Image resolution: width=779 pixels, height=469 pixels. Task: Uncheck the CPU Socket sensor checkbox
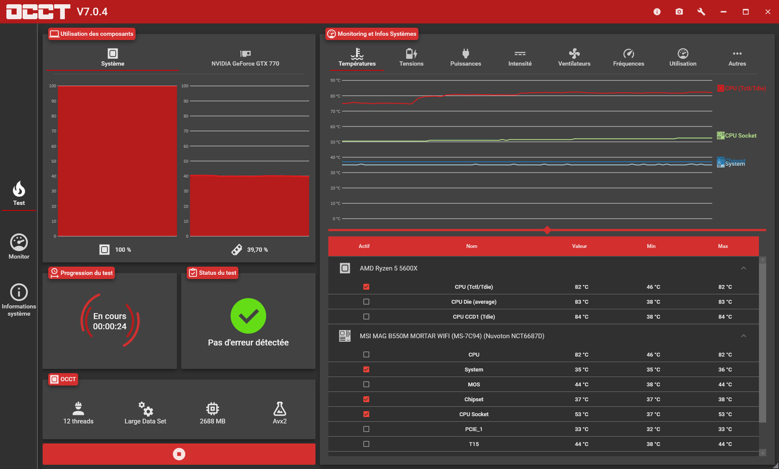(x=366, y=414)
